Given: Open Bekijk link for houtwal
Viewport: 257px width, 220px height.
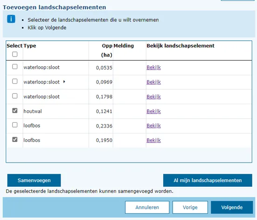Looking at the screenshot, I should 153,111.
